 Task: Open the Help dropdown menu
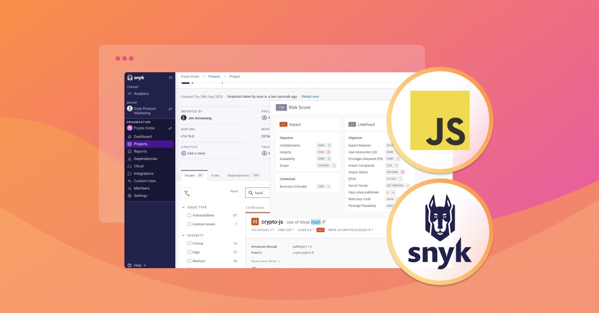[137, 265]
